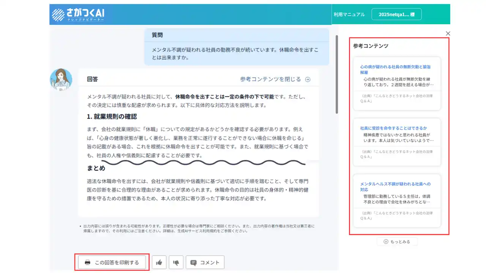
Task: Click the assistant avatar image
Action: 61,80
